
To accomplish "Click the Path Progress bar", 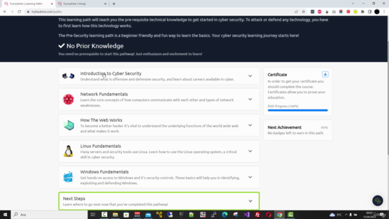I will tap(297, 110).
